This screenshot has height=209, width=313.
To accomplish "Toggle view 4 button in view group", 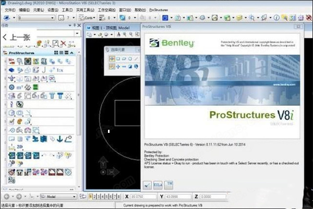I will pyautogui.click(x=103, y=196).
